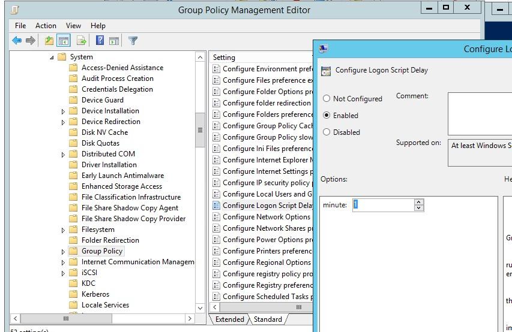Select Credentials Delegation tree item
This screenshot has width=512, height=332.
click(117, 89)
